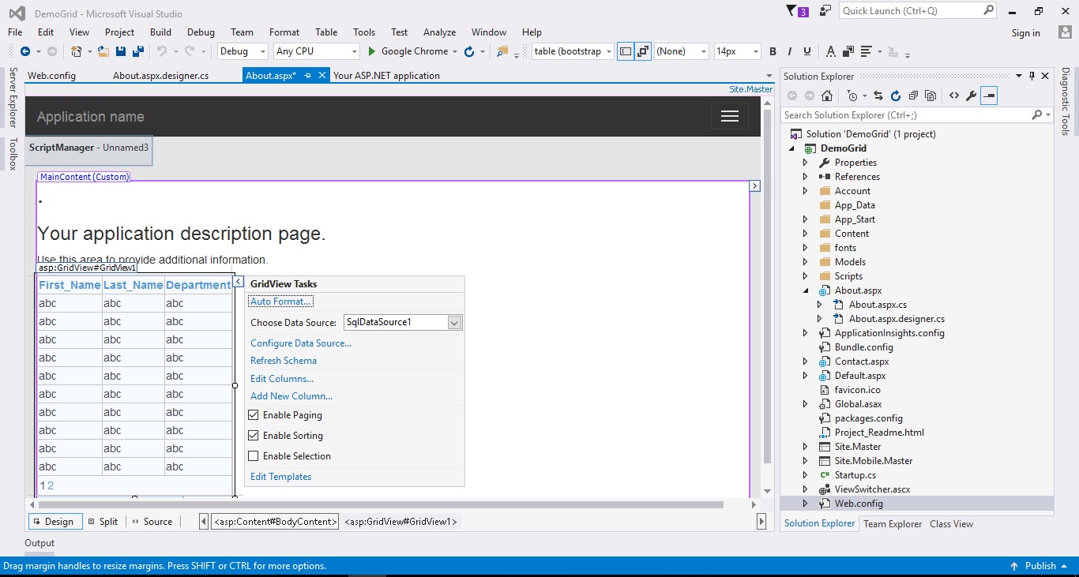Open the Team Explorer tab
The image size is (1079, 577).
click(x=893, y=523)
